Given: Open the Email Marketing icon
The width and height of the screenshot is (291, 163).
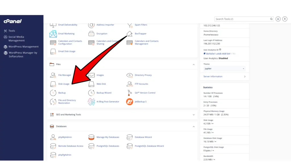Looking at the screenshot, I should 53,34.
